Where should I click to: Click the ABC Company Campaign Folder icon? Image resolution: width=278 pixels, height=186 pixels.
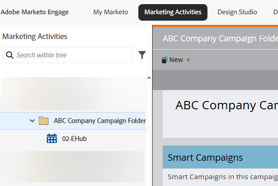click(44, 121)
